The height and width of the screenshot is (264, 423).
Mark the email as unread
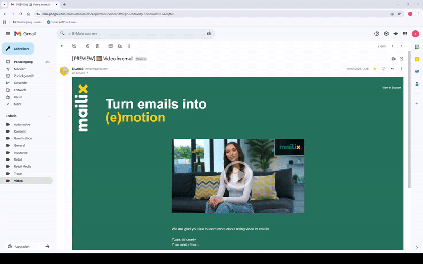coord(111,46)
